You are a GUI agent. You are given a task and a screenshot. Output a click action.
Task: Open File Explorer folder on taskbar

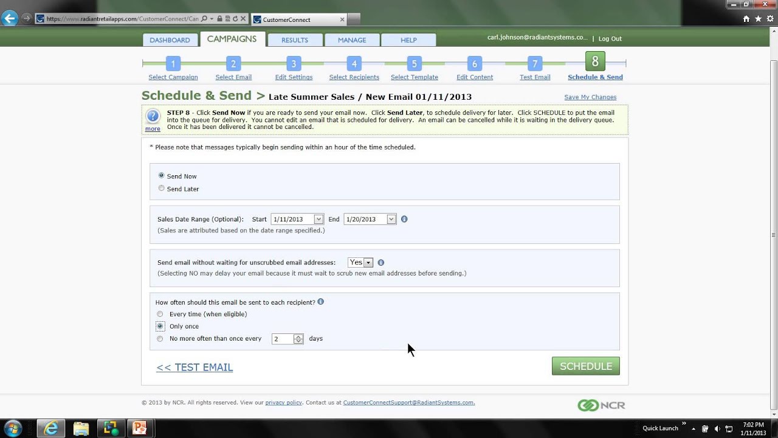(x=81, y=428)
